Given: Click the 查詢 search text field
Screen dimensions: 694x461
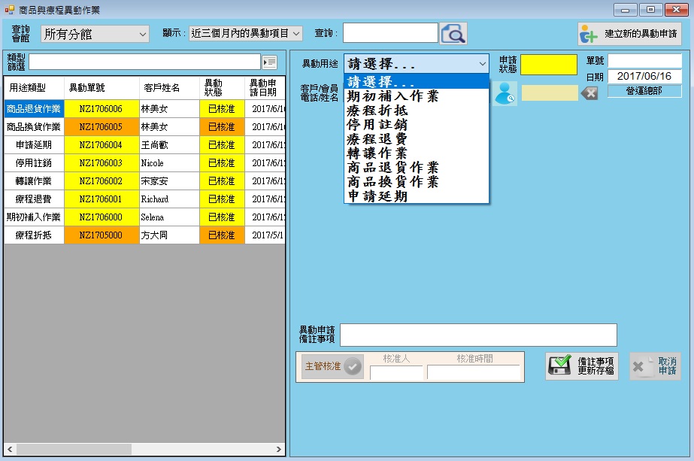Looking at the screenshot, I should point(390,33).
